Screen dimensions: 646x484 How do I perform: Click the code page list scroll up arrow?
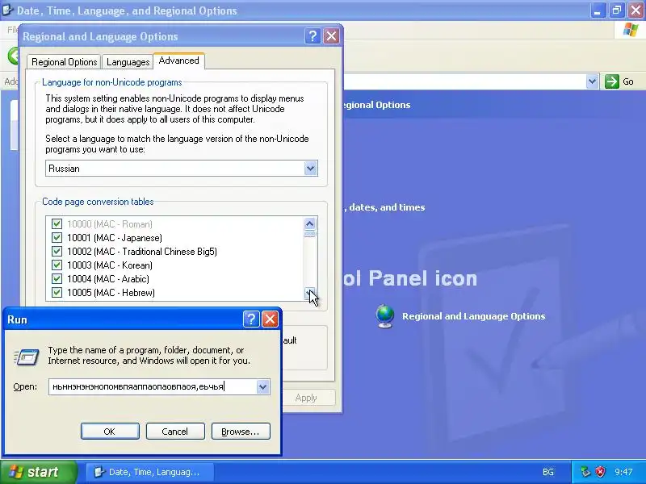pyautogui.click(x=310, y=224)
